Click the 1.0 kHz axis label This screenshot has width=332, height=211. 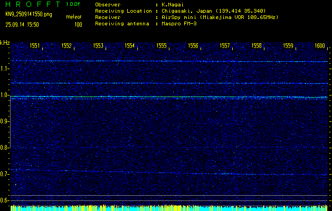click(4, 95)
